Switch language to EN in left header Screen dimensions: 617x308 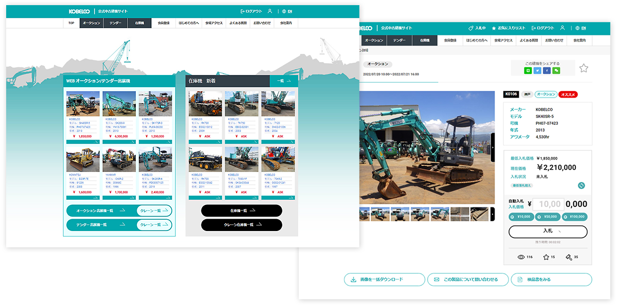(289, 11)
